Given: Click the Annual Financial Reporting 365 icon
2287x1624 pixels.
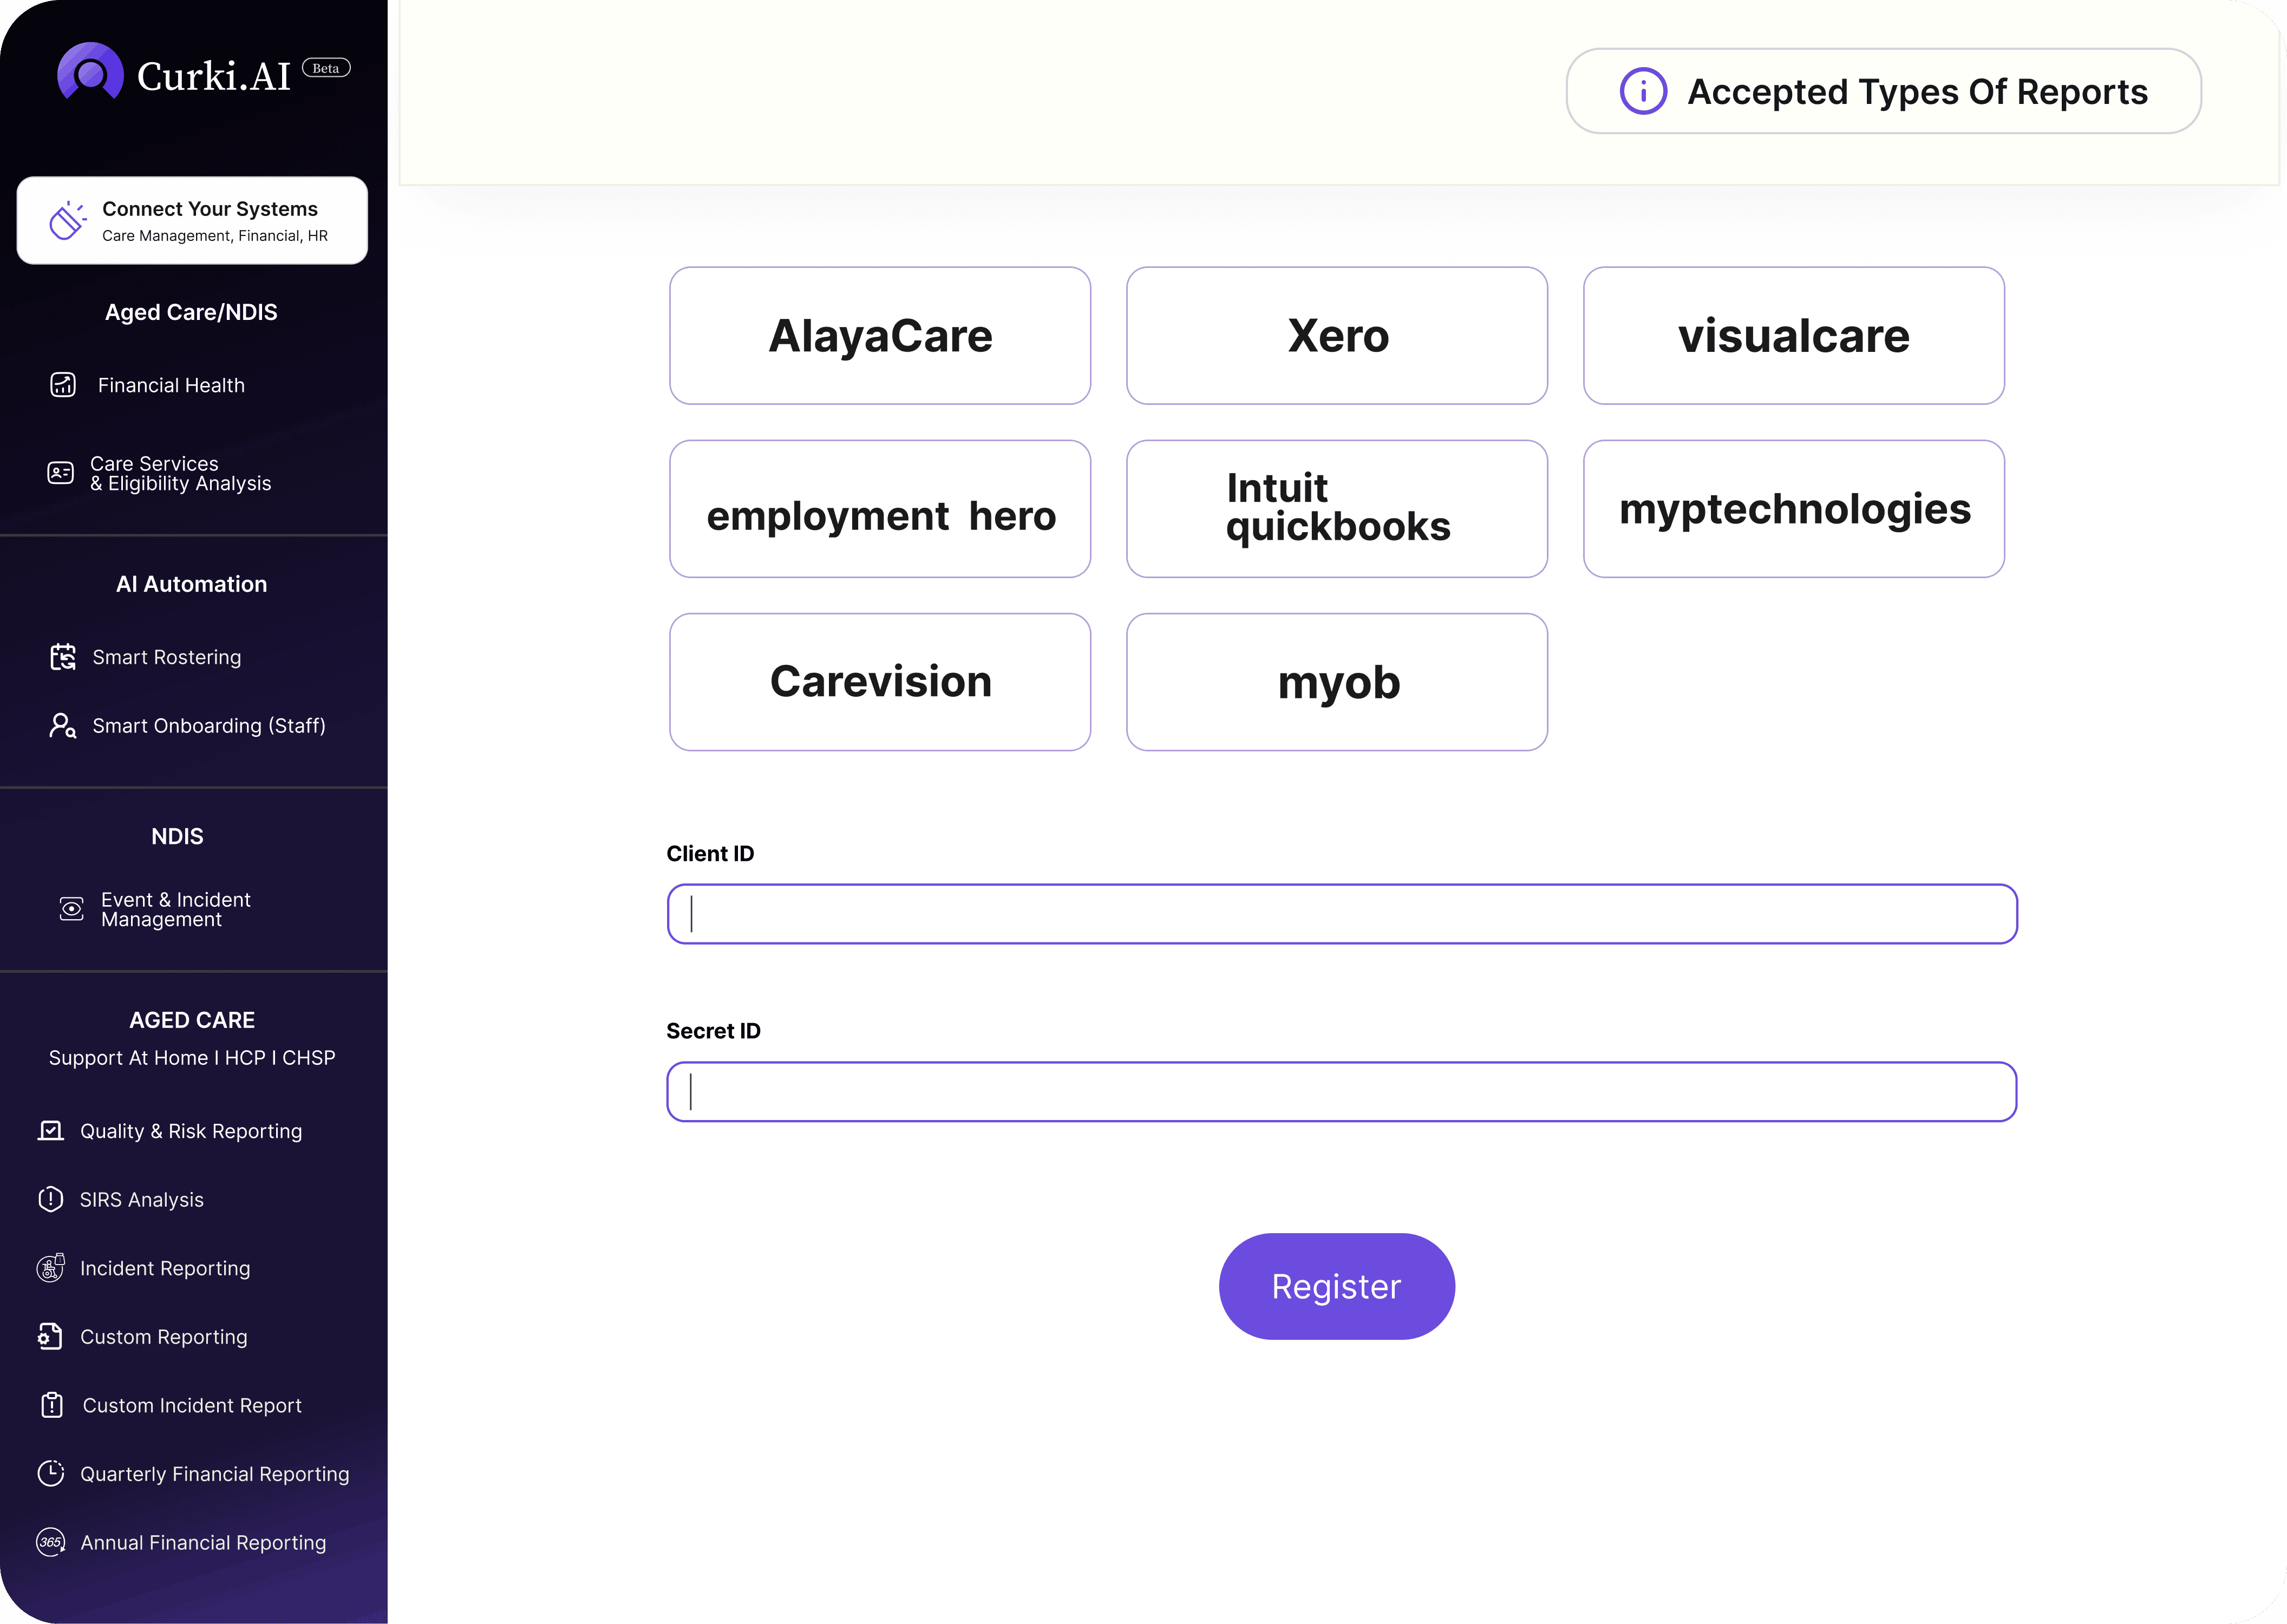Looking at the screenshot, I should pos(50,1542).
